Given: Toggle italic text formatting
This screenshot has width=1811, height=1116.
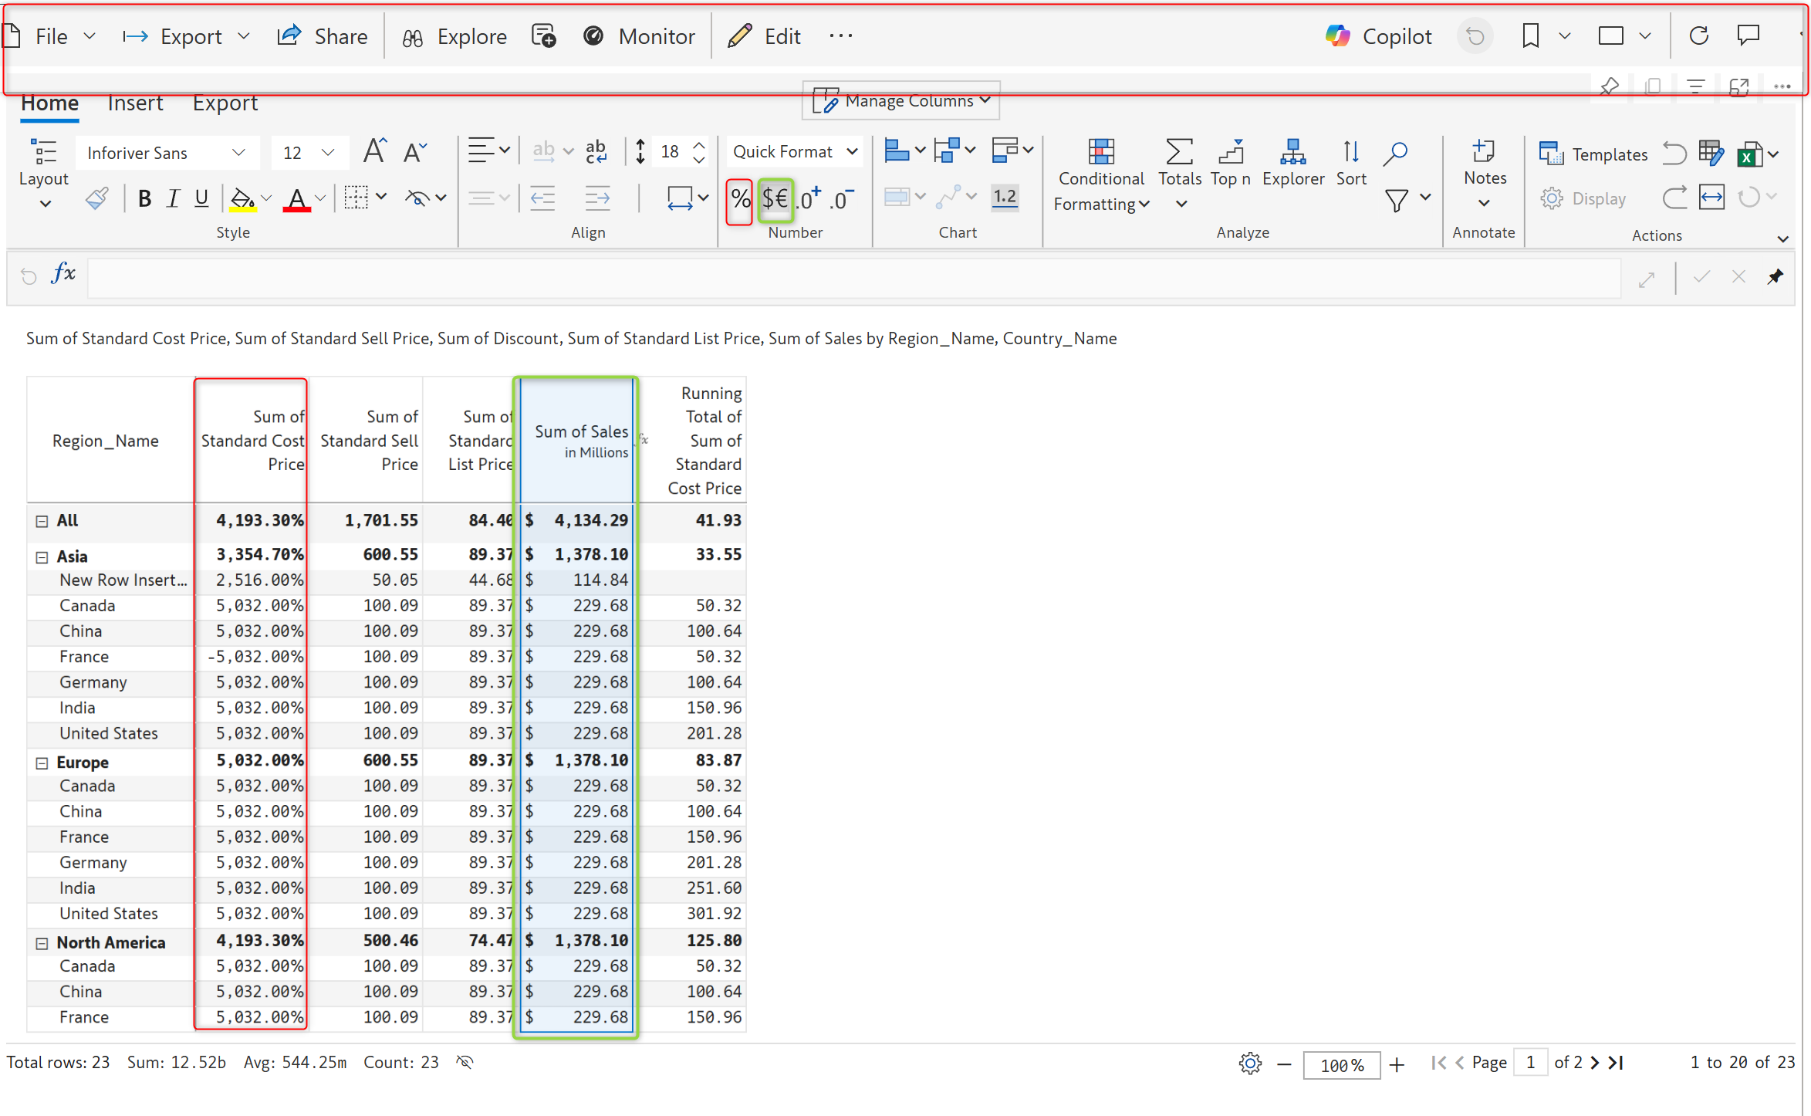Looking at the screenshot, I should tap(173, 199).
